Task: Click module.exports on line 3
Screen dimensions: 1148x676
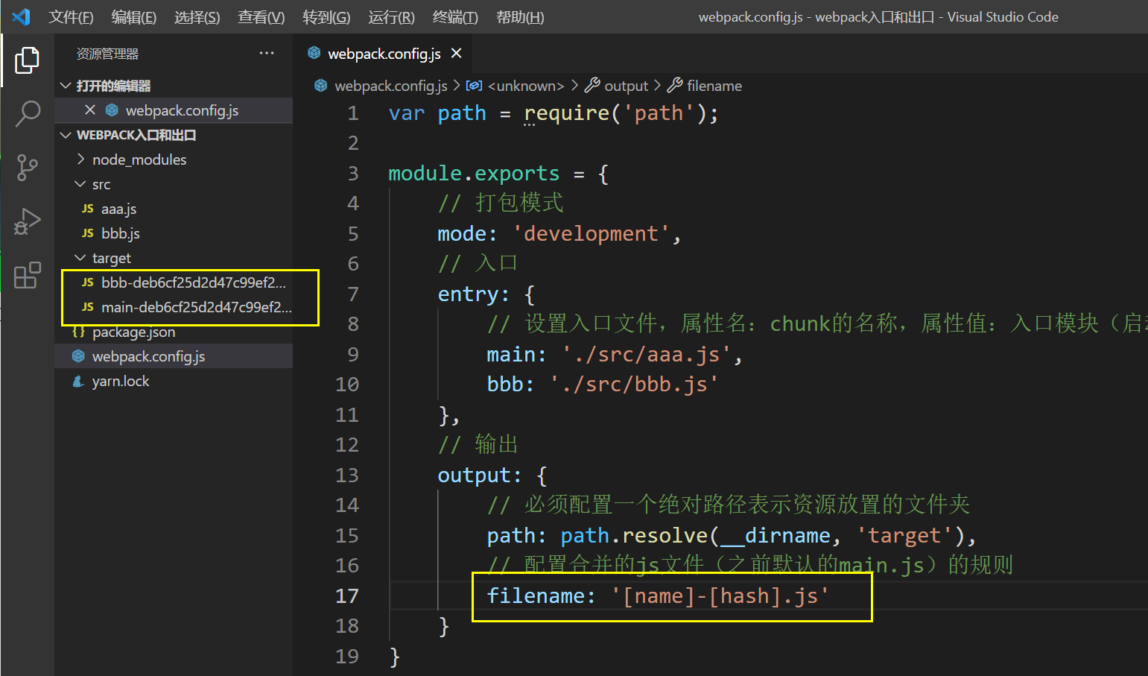Action: pyautogui.click(x=474, y=174)
